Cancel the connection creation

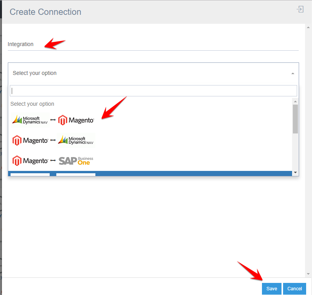click(294, 289)
